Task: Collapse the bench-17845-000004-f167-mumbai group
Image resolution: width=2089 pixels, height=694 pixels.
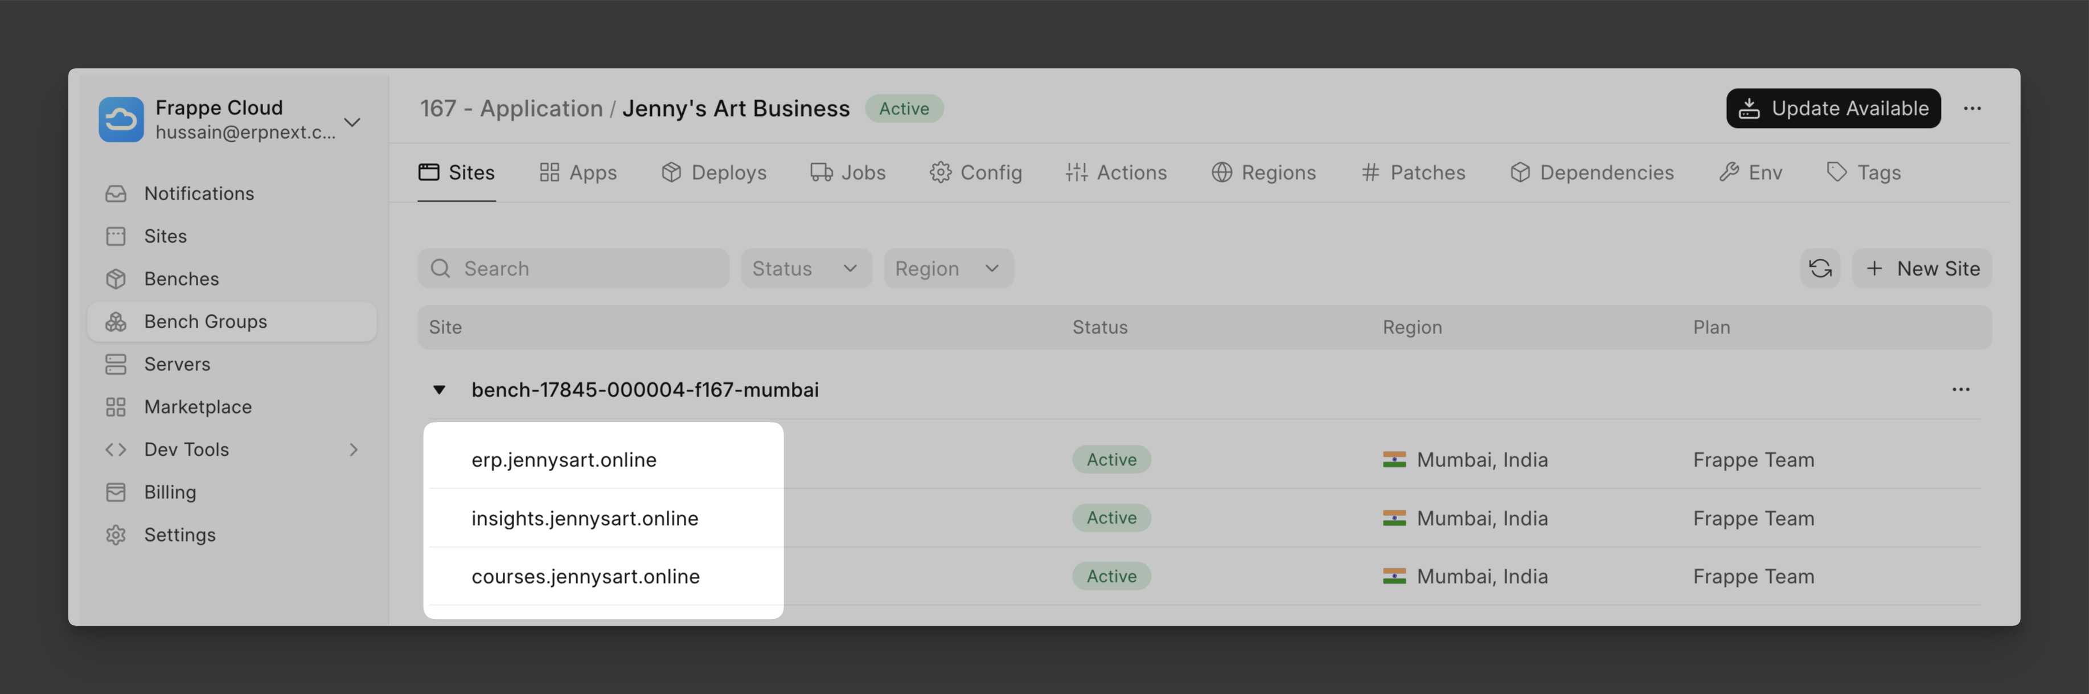Action: coord(439,390)
